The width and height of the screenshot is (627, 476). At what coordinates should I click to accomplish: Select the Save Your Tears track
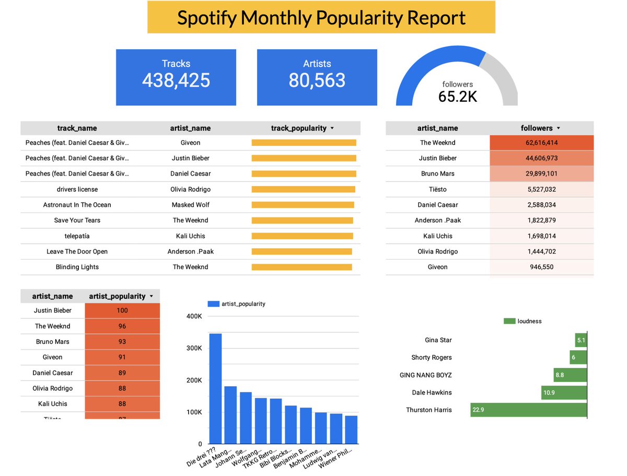click(77, 220)
